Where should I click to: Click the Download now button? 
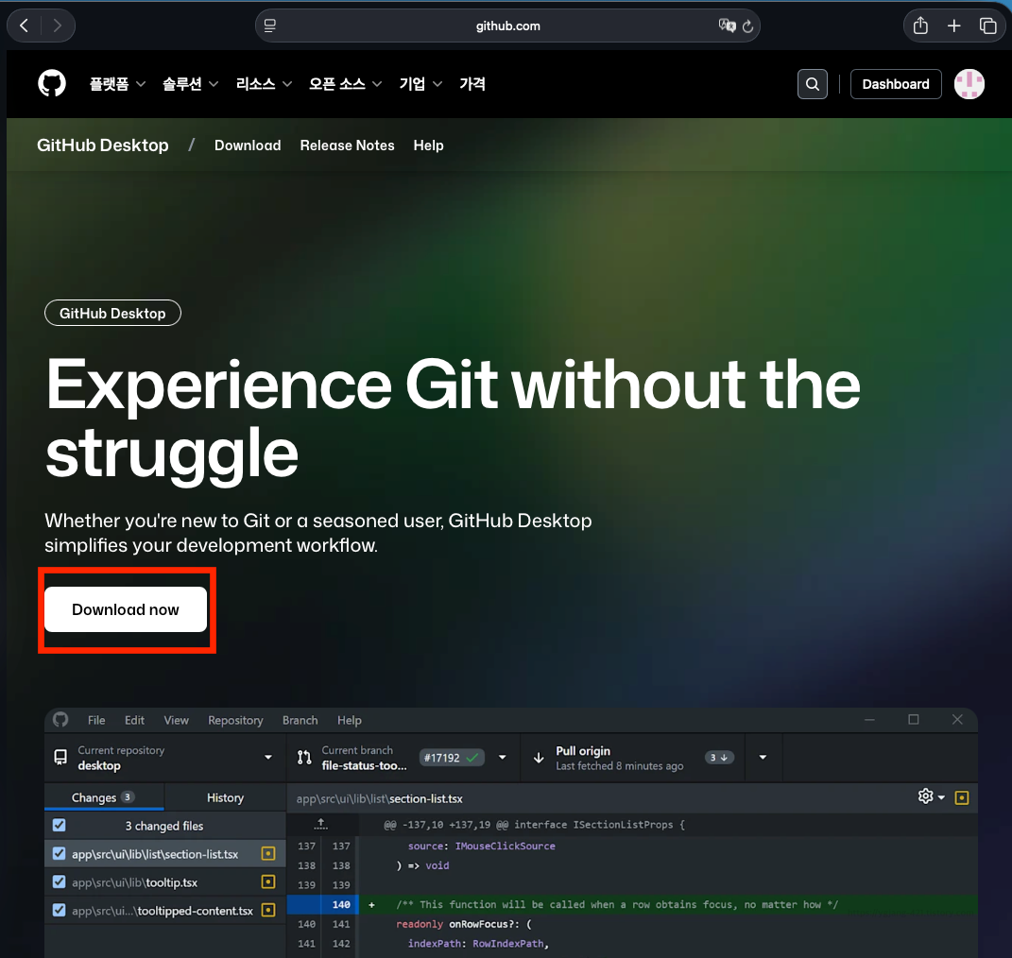(126, 609)
